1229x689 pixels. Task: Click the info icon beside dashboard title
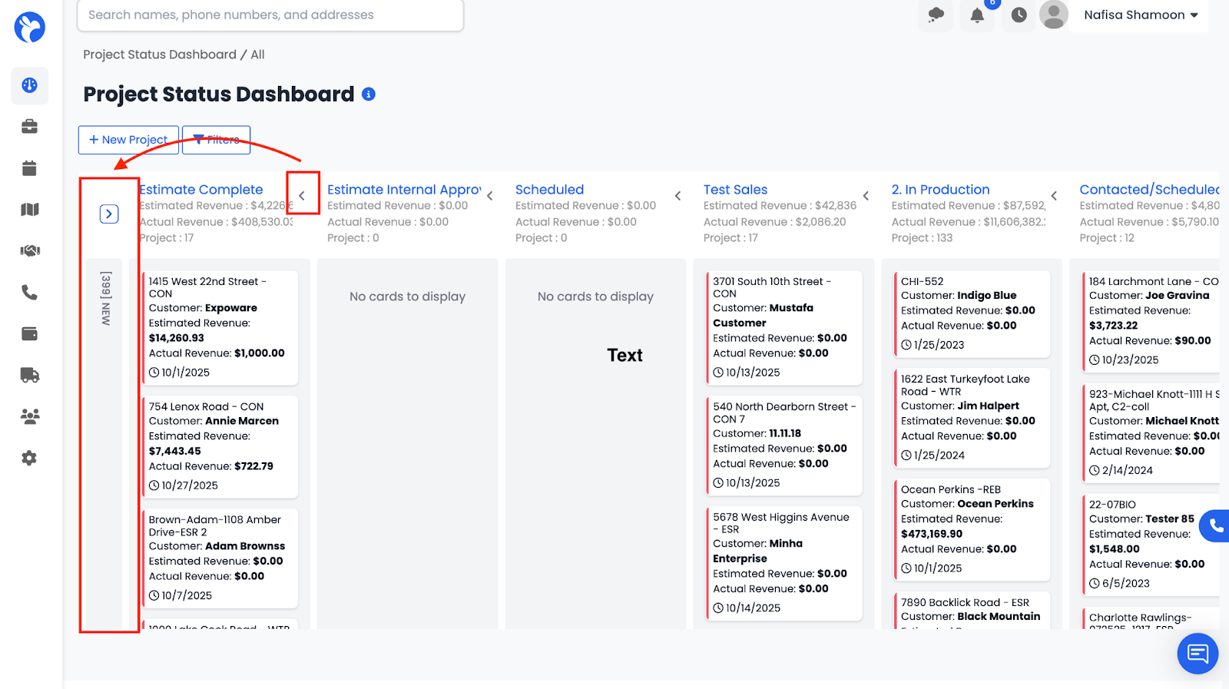click(x=369, y=94)
